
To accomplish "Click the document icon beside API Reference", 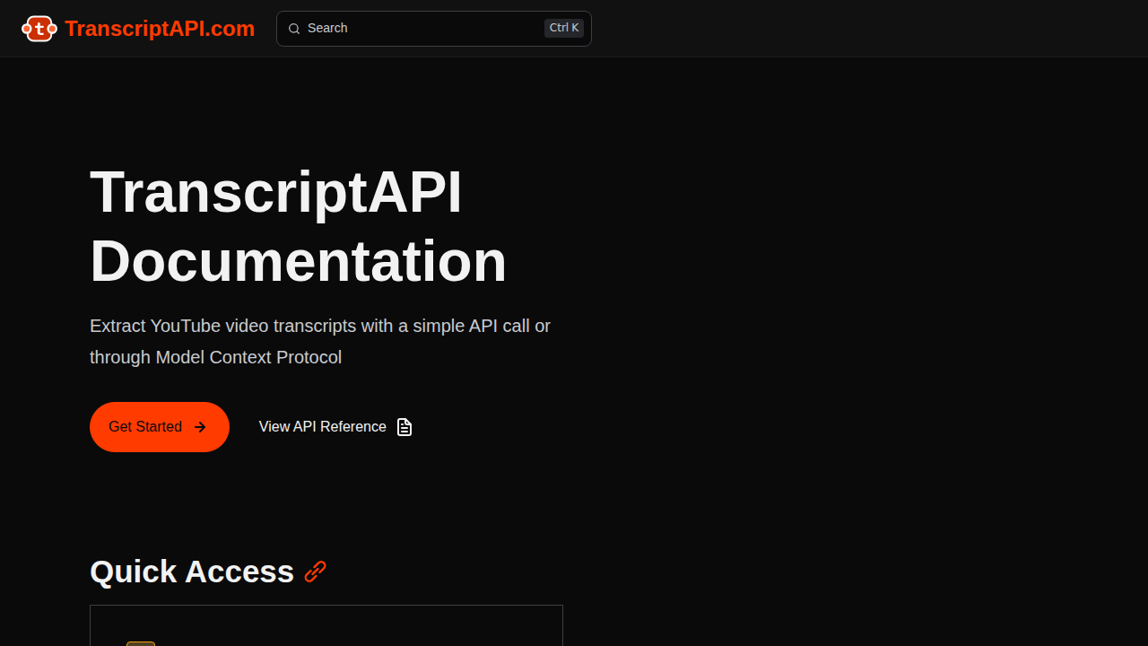I will click(404, 427).
